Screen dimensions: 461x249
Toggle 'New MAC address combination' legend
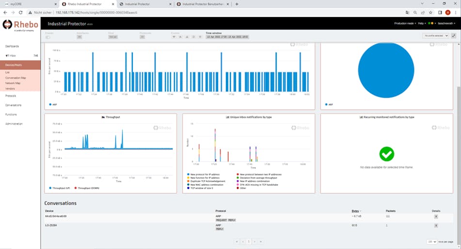(x=205, y=185)
